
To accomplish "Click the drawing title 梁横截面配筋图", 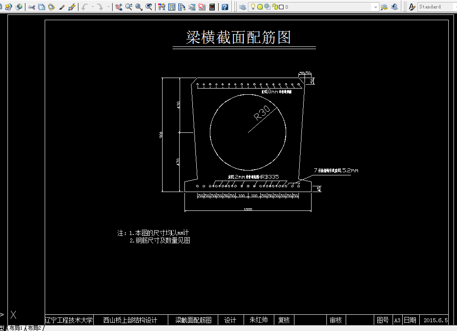I will click(238, 37).
